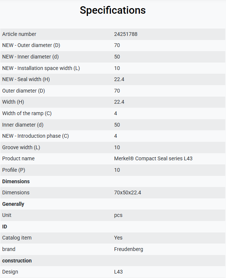This screenshot has height=278, width=226.
Task: Click the Specifications heading
Action: (113, 10)
